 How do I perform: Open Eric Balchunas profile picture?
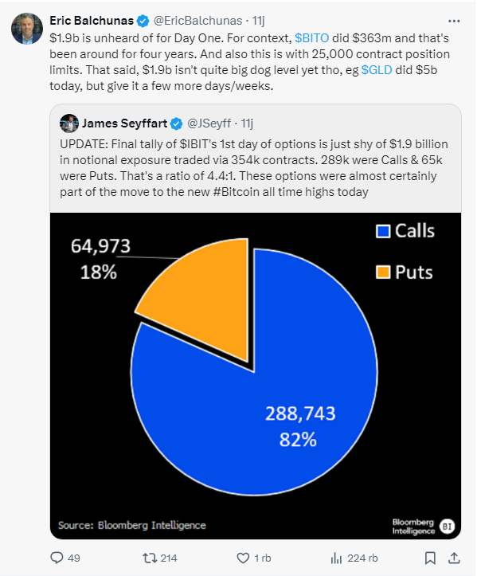pos(27,29)
